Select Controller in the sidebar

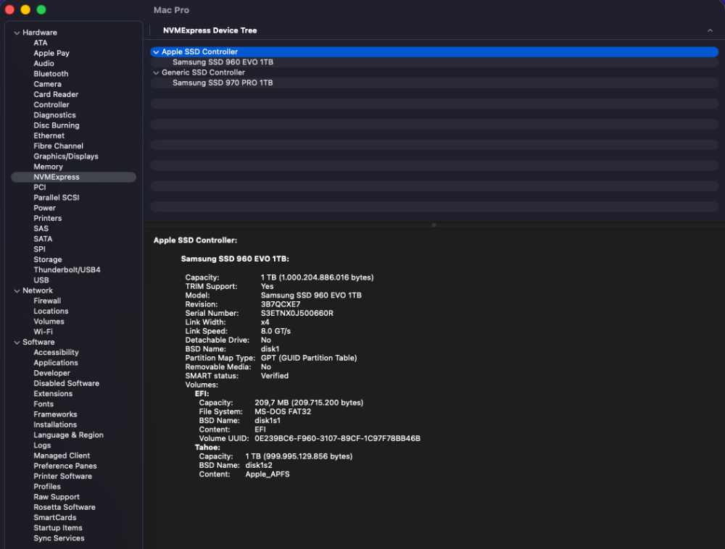51,105
